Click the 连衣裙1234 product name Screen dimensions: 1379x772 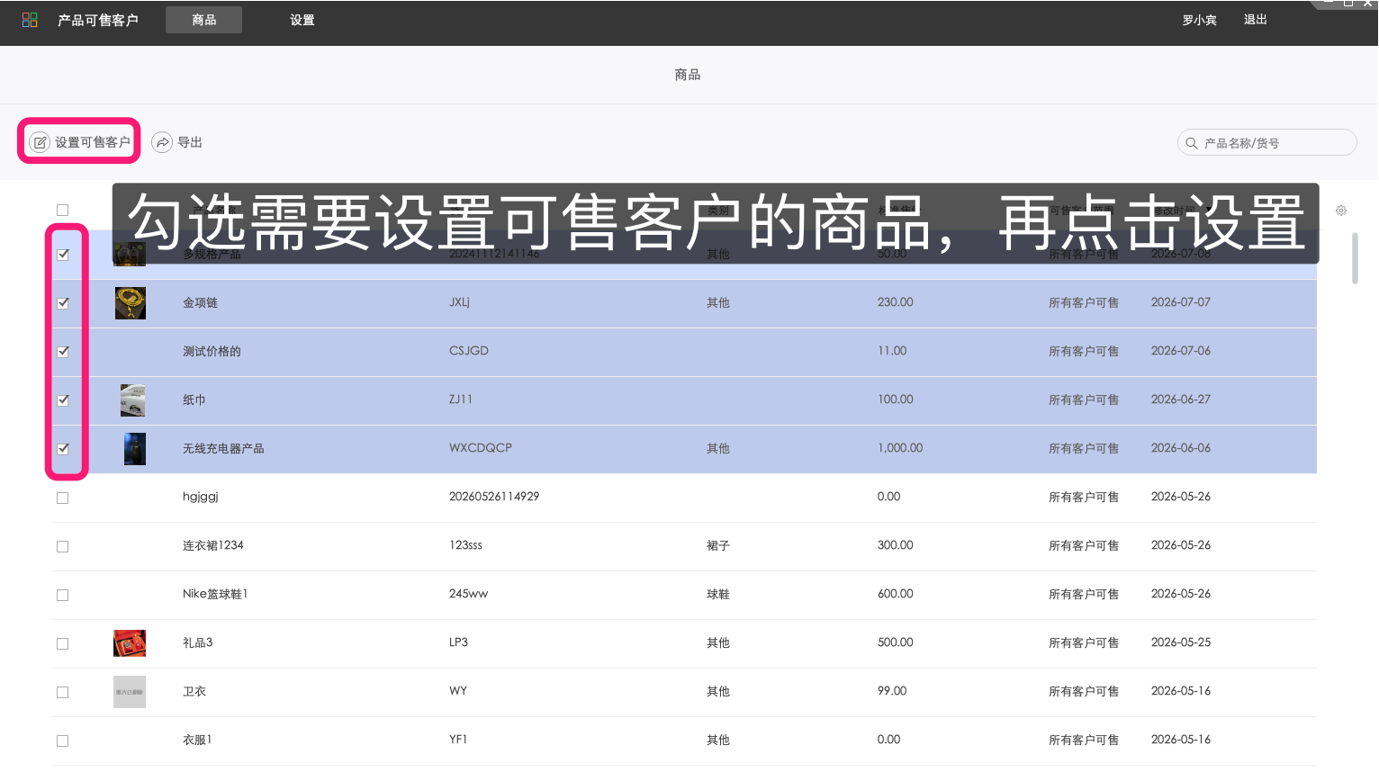213,545
